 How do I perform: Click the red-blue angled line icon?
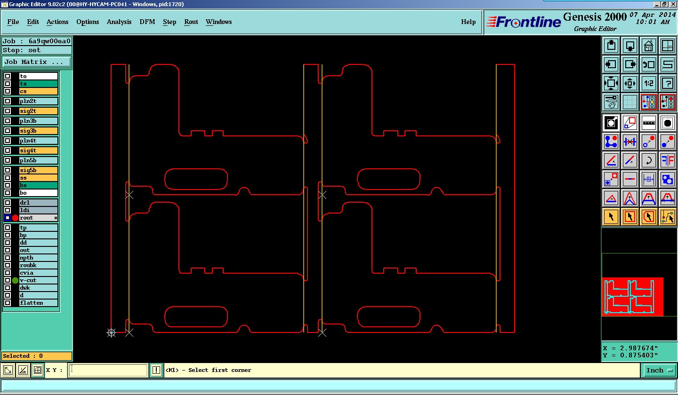[x=611, y=160]
